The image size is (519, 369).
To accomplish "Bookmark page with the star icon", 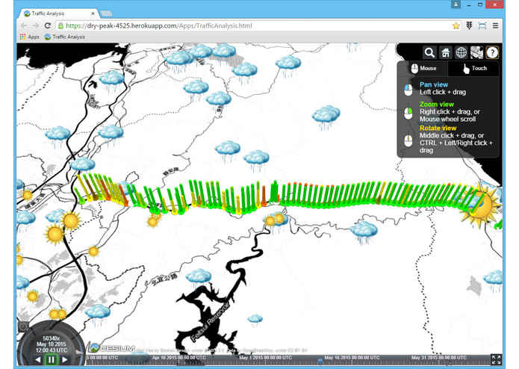I will click(456, 25).
